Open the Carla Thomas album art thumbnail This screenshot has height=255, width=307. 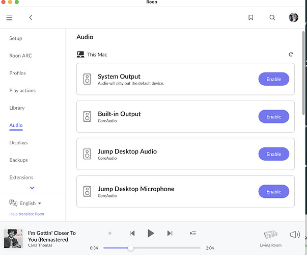(13, 239)
